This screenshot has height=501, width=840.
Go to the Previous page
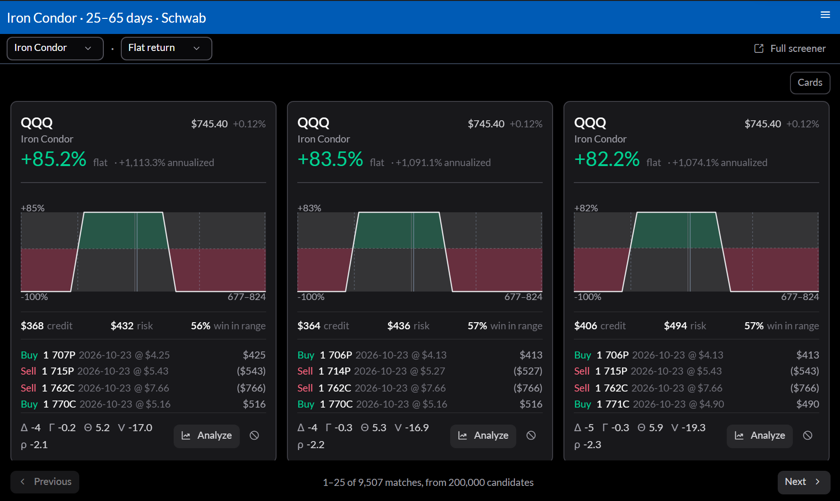click(x=45, y=482)
